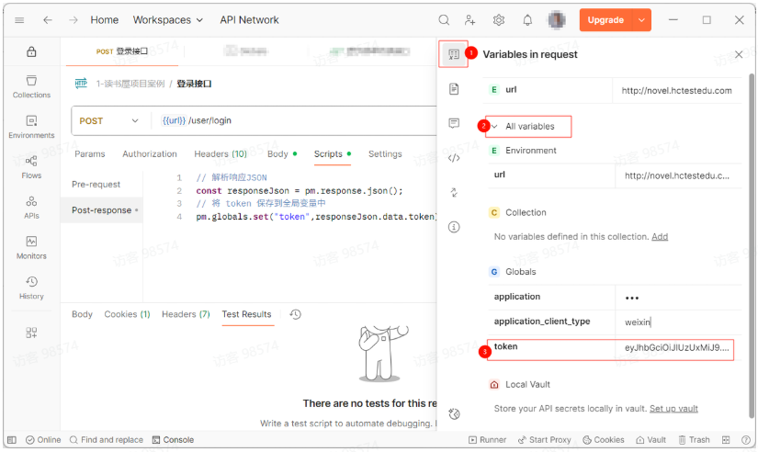Open the Runner in status bar
Screen dimensions: 758x452
pos(487,440)
